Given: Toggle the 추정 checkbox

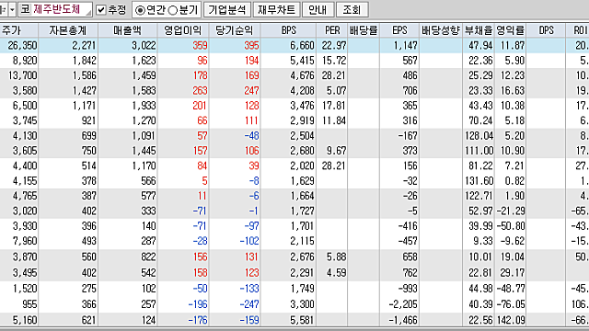Looking at the screenshot, I should pos(101,10).
